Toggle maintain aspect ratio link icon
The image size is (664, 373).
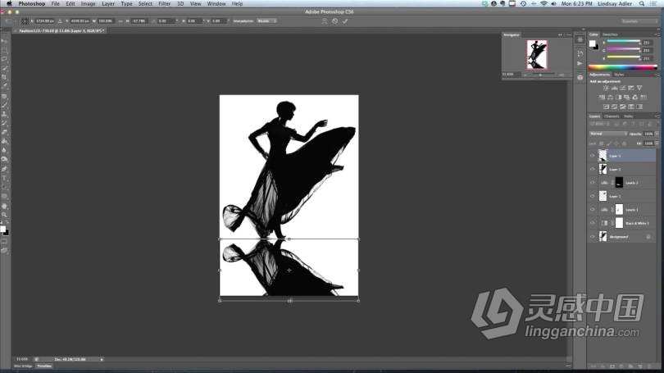point(121,20)
